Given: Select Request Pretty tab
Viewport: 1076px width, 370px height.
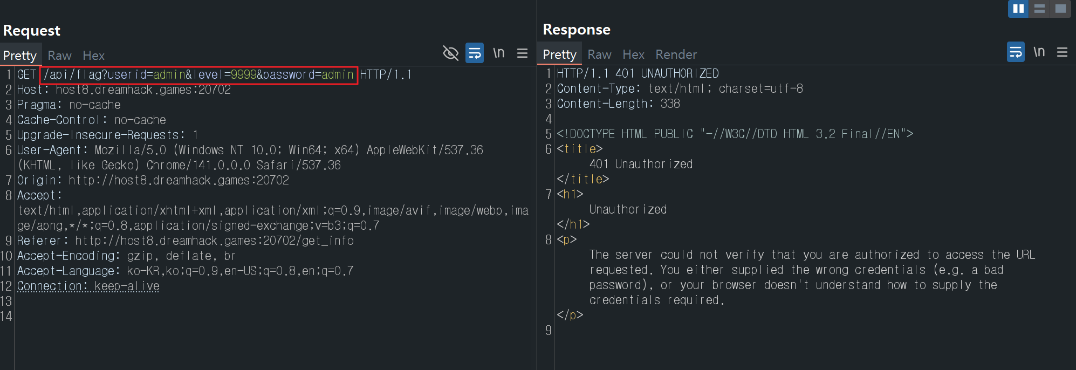Looking at the screenshot, I should click(x=20, y=56).
